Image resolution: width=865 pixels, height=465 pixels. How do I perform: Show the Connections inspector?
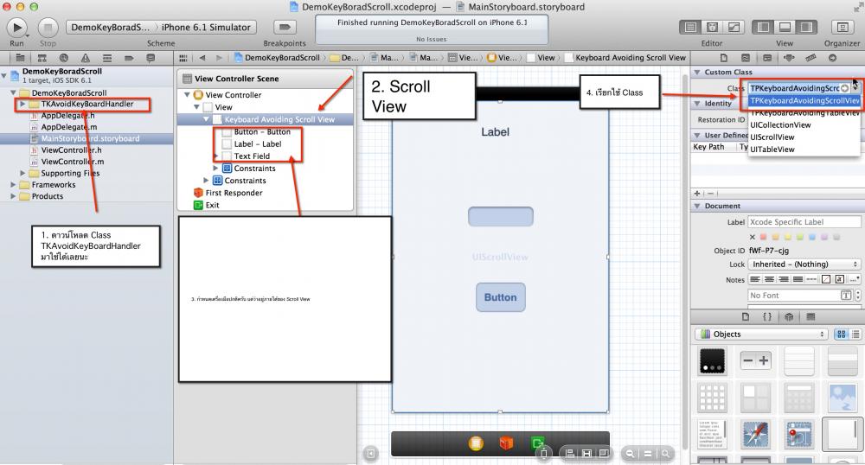pyautogui.click(x=832, y=58)
